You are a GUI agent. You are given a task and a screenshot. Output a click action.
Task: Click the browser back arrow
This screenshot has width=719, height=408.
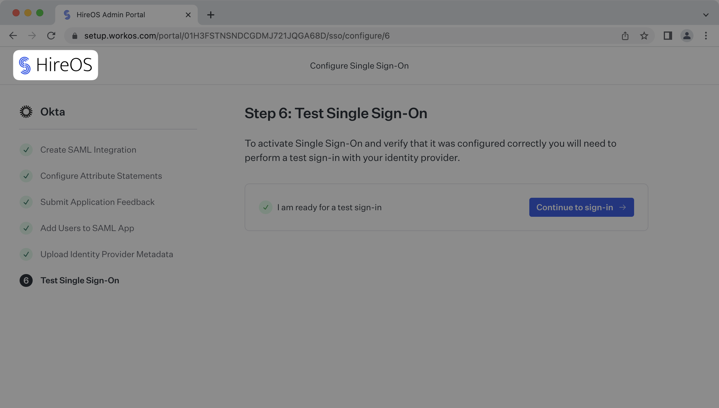click(13, 36)
